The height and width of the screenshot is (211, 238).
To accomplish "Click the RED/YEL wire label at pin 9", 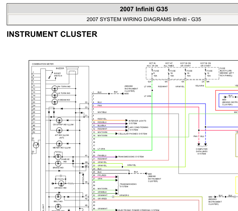I will tap(102, 119).
